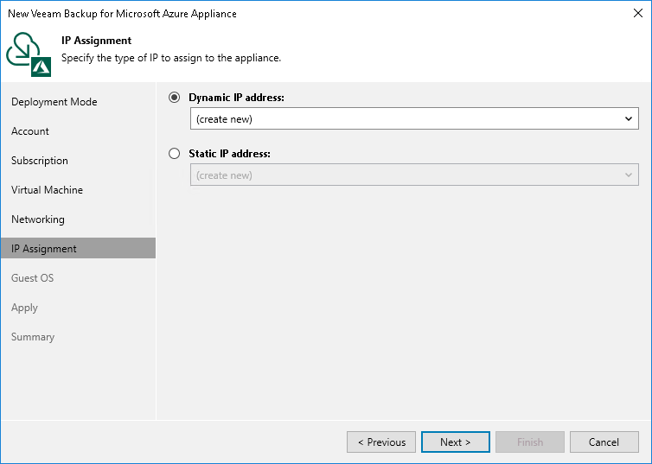The width and height of the screenshot is (652, 464).
Task: Select the Dynamic IP address radio button
Action: (x=175, y=99)
